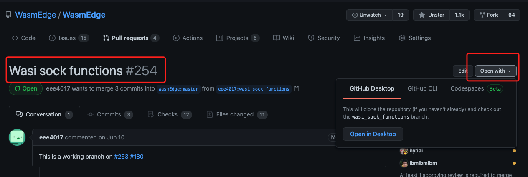Click the Unwatch button
This screenshot has height=177, width=528.
point(369,15)
